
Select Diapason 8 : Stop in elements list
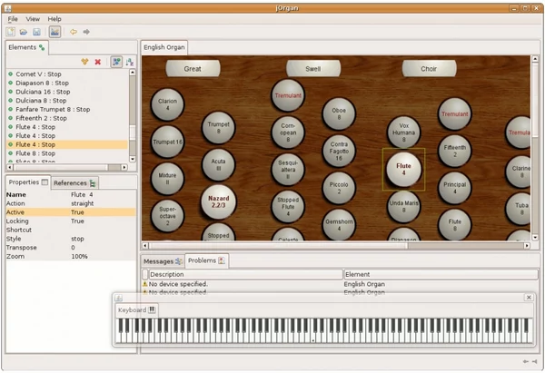click(68, 83)
